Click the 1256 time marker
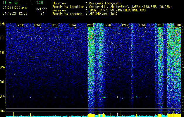 [107, 25]
